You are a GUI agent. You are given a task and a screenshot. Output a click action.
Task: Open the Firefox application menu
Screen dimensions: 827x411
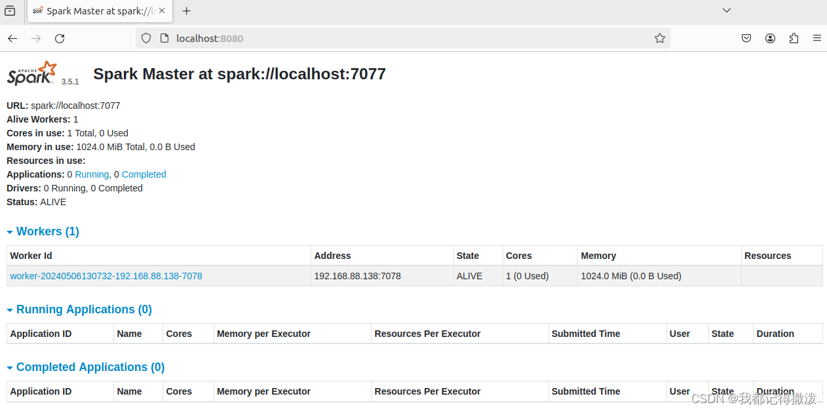pos(817,38)
